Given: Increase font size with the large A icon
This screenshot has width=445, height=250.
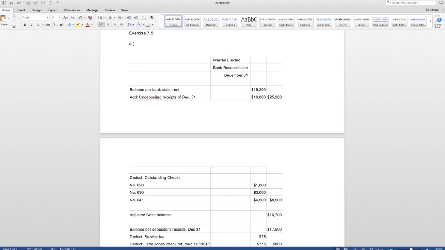Looking at the screenshot, I should click(x=65, y=18).
